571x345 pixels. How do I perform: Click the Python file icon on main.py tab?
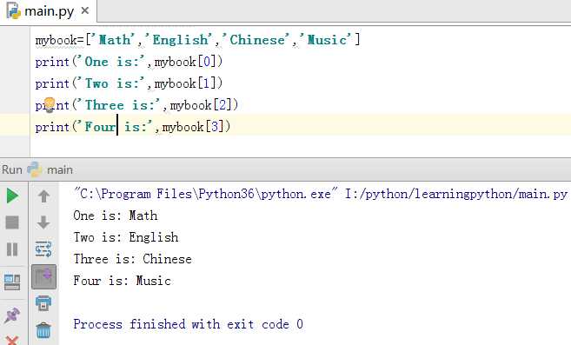[x=14, y=11]
